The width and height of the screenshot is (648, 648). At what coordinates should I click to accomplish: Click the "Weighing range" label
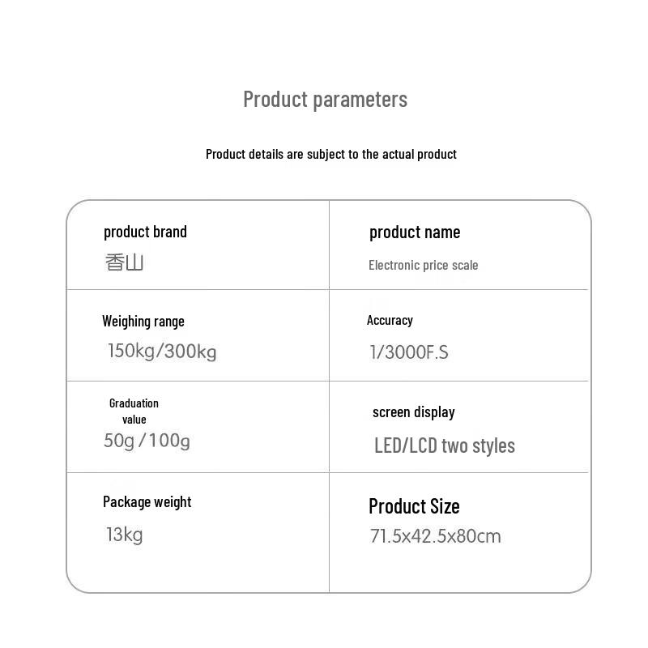click(143, 321)
